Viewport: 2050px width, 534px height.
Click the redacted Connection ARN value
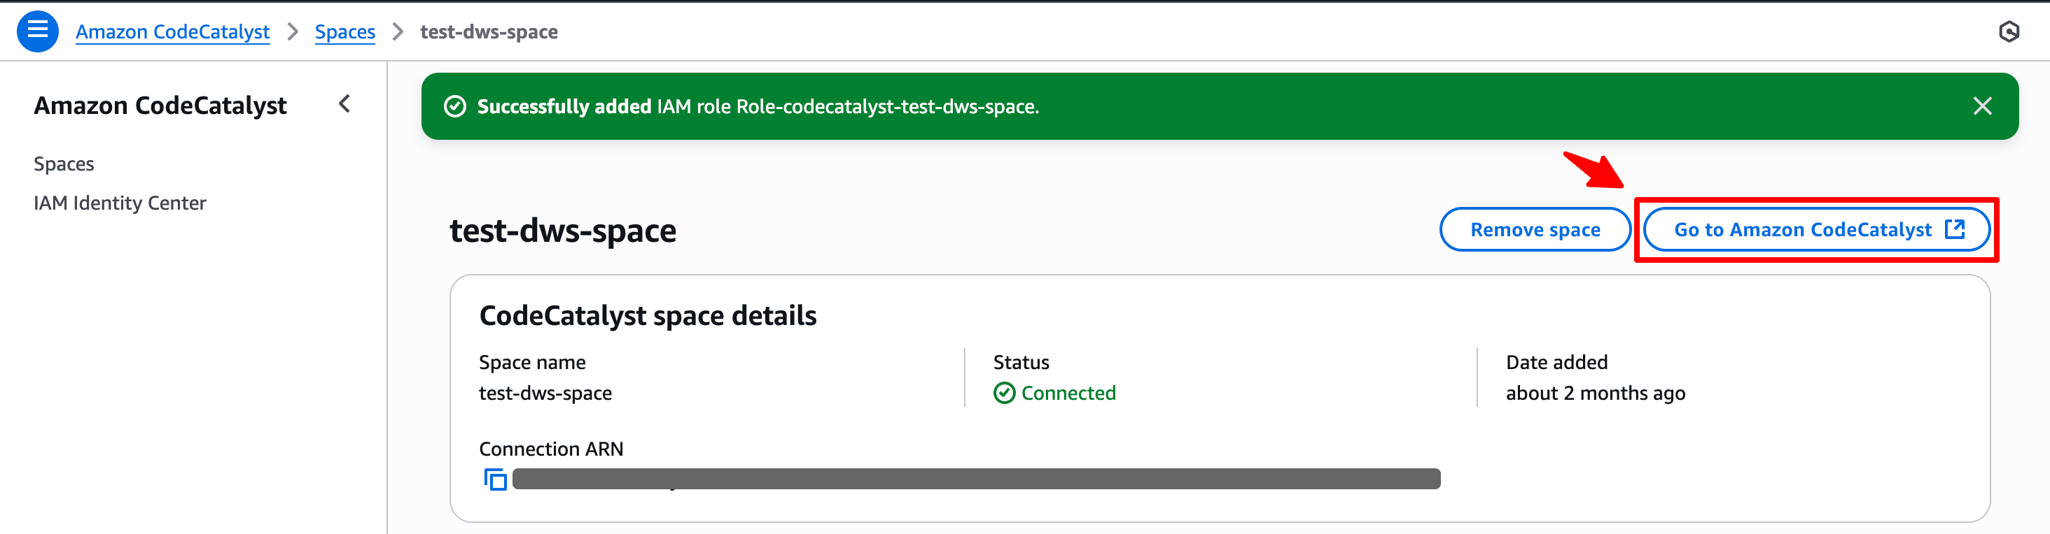coord(977,479)
